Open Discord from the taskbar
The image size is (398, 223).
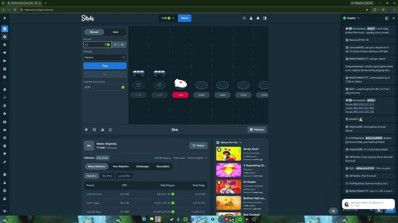point(199,219)
